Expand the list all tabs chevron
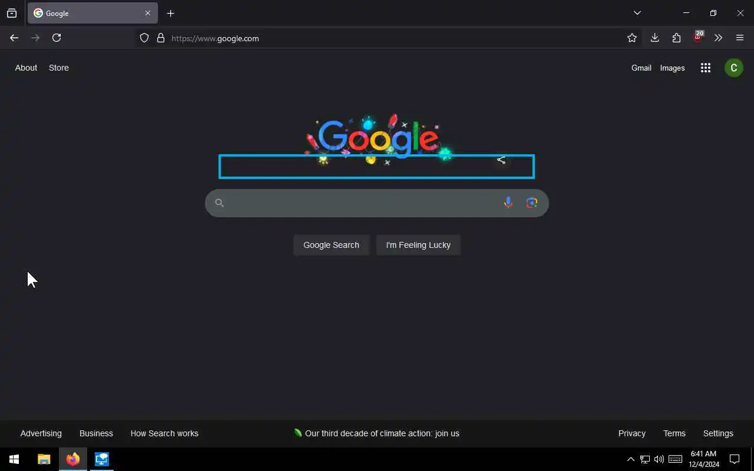Image resolution: width=754 pixels, height=471 pixels. pos(637,13)
